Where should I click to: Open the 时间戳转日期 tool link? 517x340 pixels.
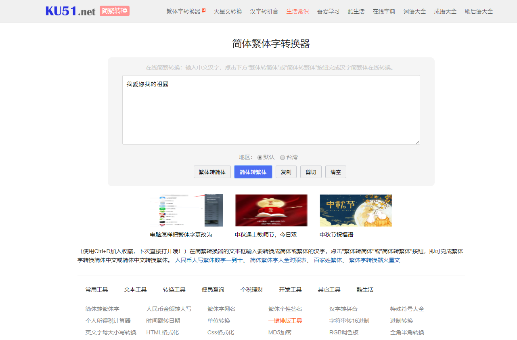(x=163, y=321)
